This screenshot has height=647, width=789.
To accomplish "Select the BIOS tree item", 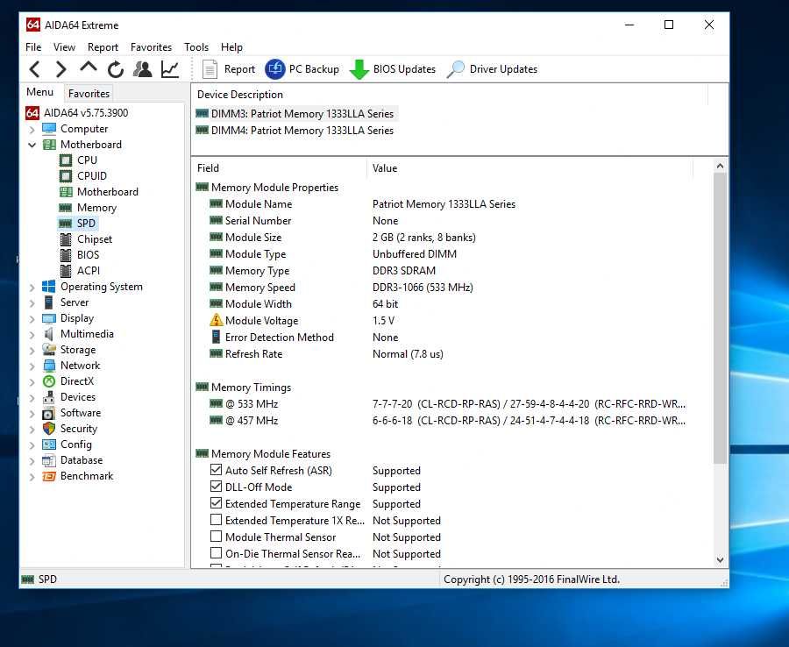I will [88, 255].
